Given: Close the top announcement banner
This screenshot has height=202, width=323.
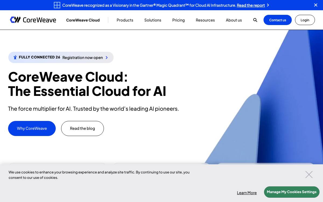Looking at the screenshot, I should click(316, 5).
